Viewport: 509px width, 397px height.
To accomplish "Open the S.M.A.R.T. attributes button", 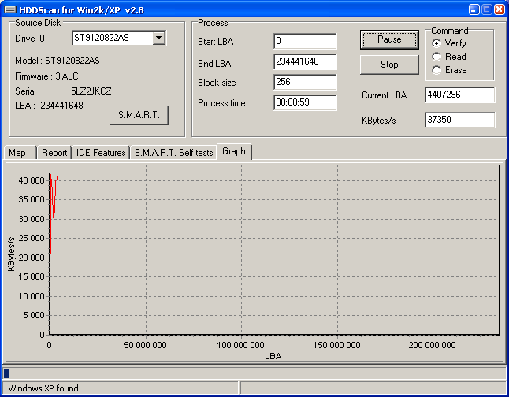I will 139,115.
